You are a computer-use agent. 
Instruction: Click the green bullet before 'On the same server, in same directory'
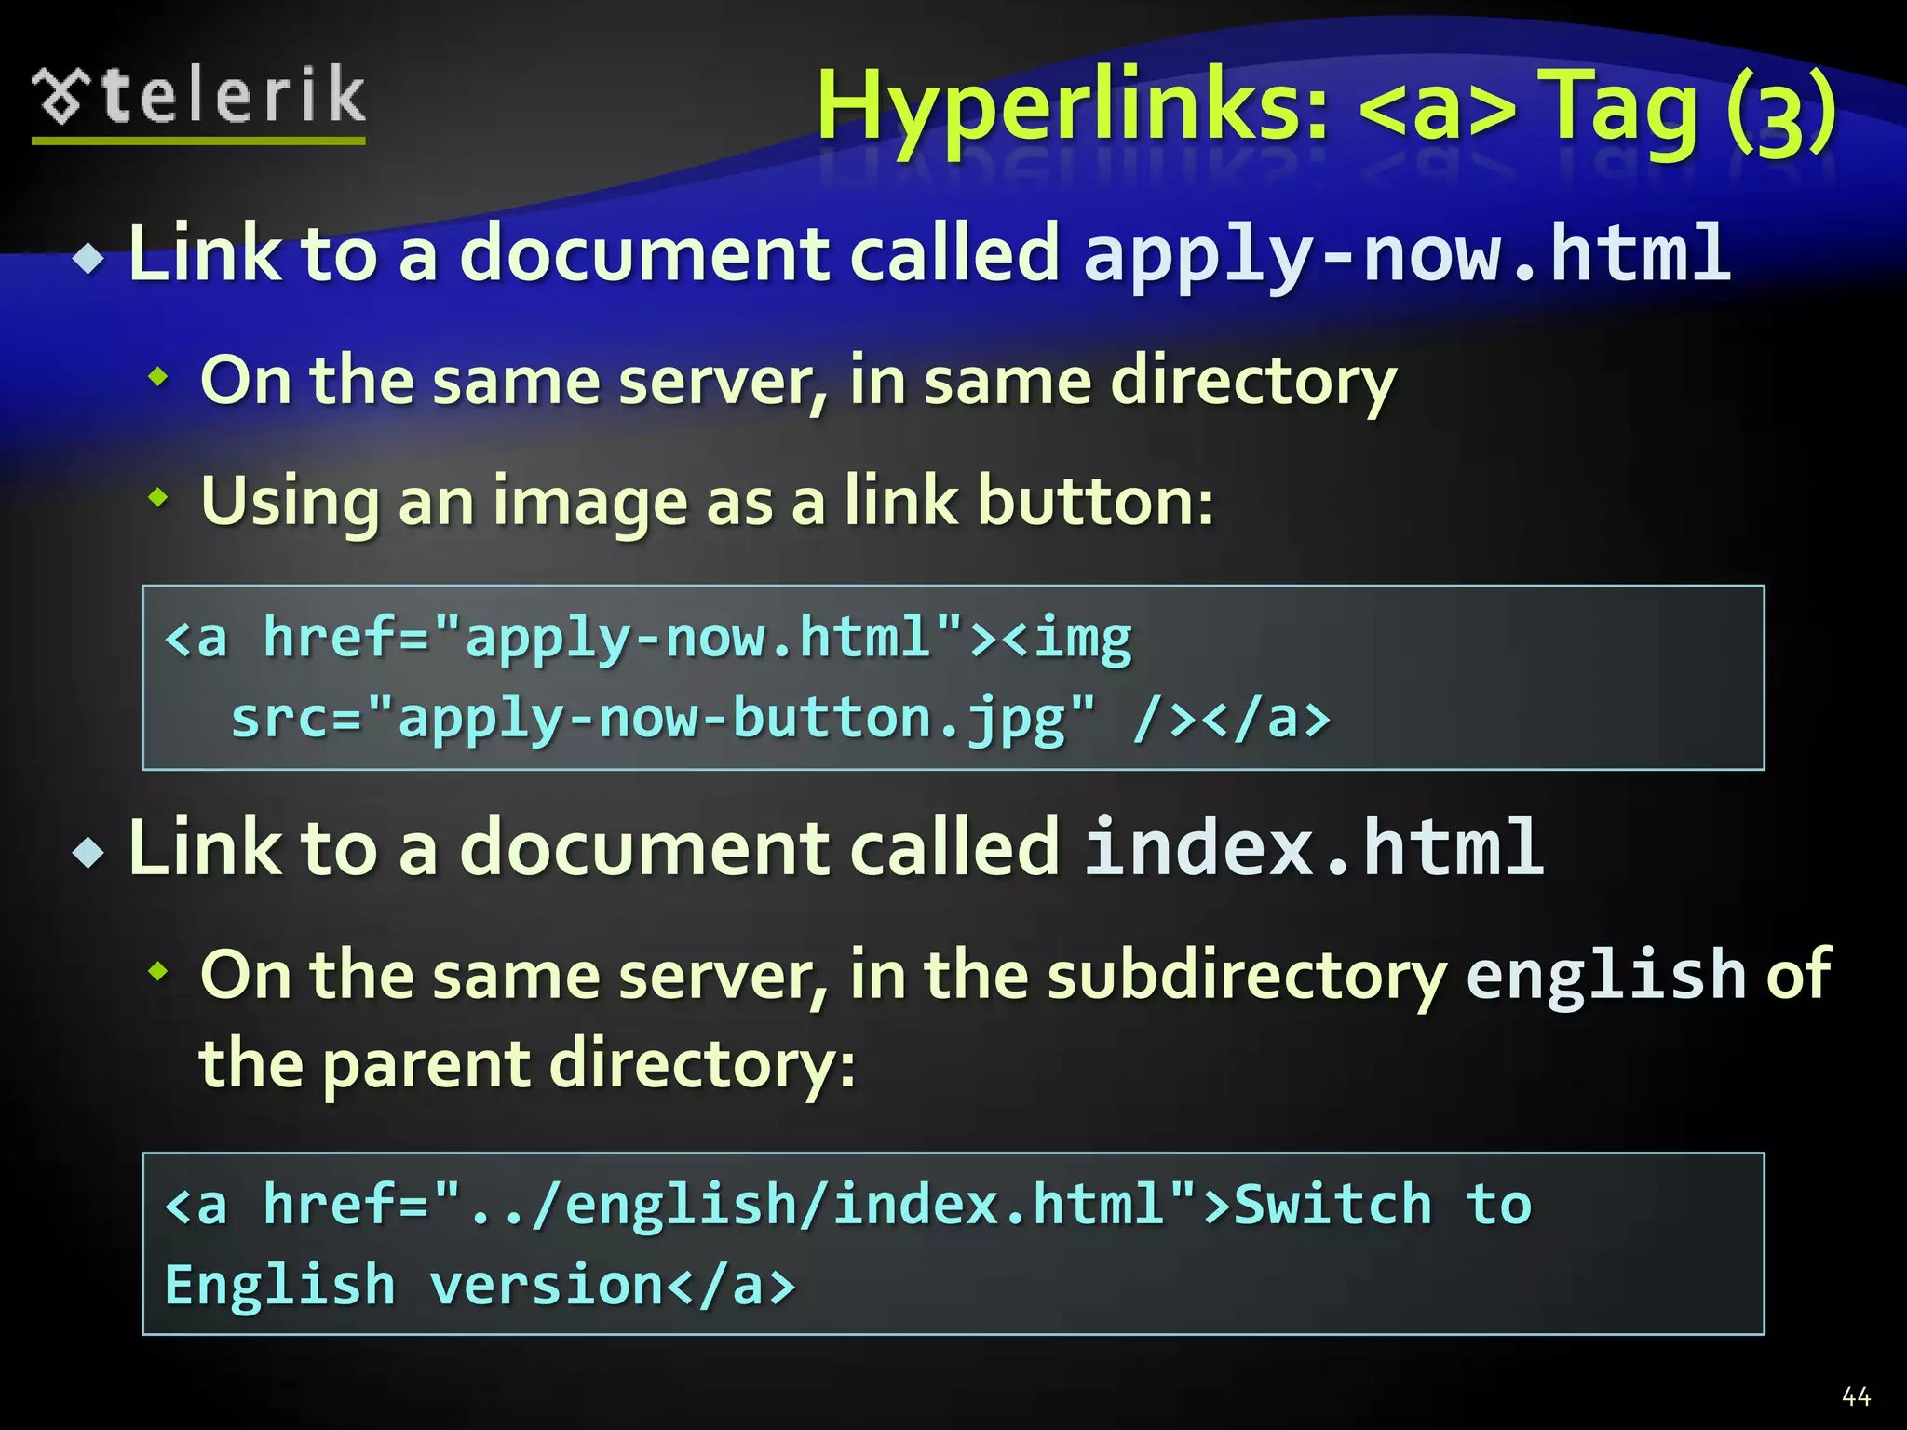(x=159, y=377)
